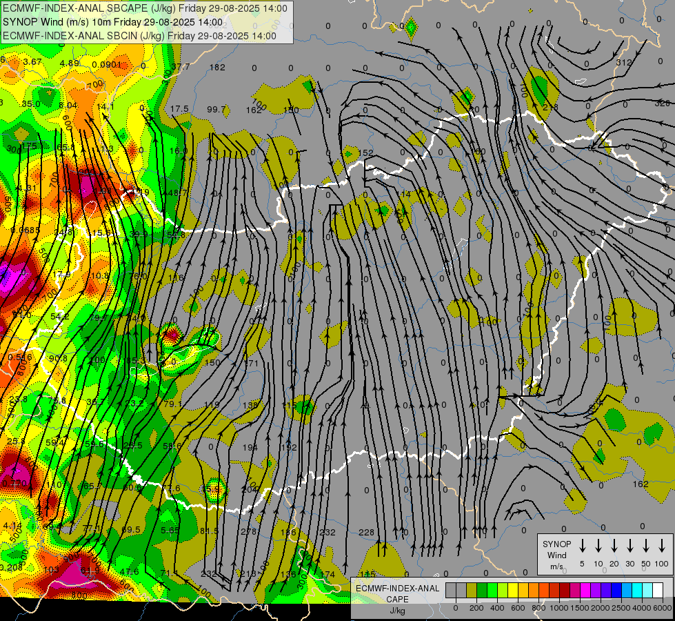Pick the bright green CAPE legend swatch
Screen dimensions: 675x621
click(x=492, y=590)
